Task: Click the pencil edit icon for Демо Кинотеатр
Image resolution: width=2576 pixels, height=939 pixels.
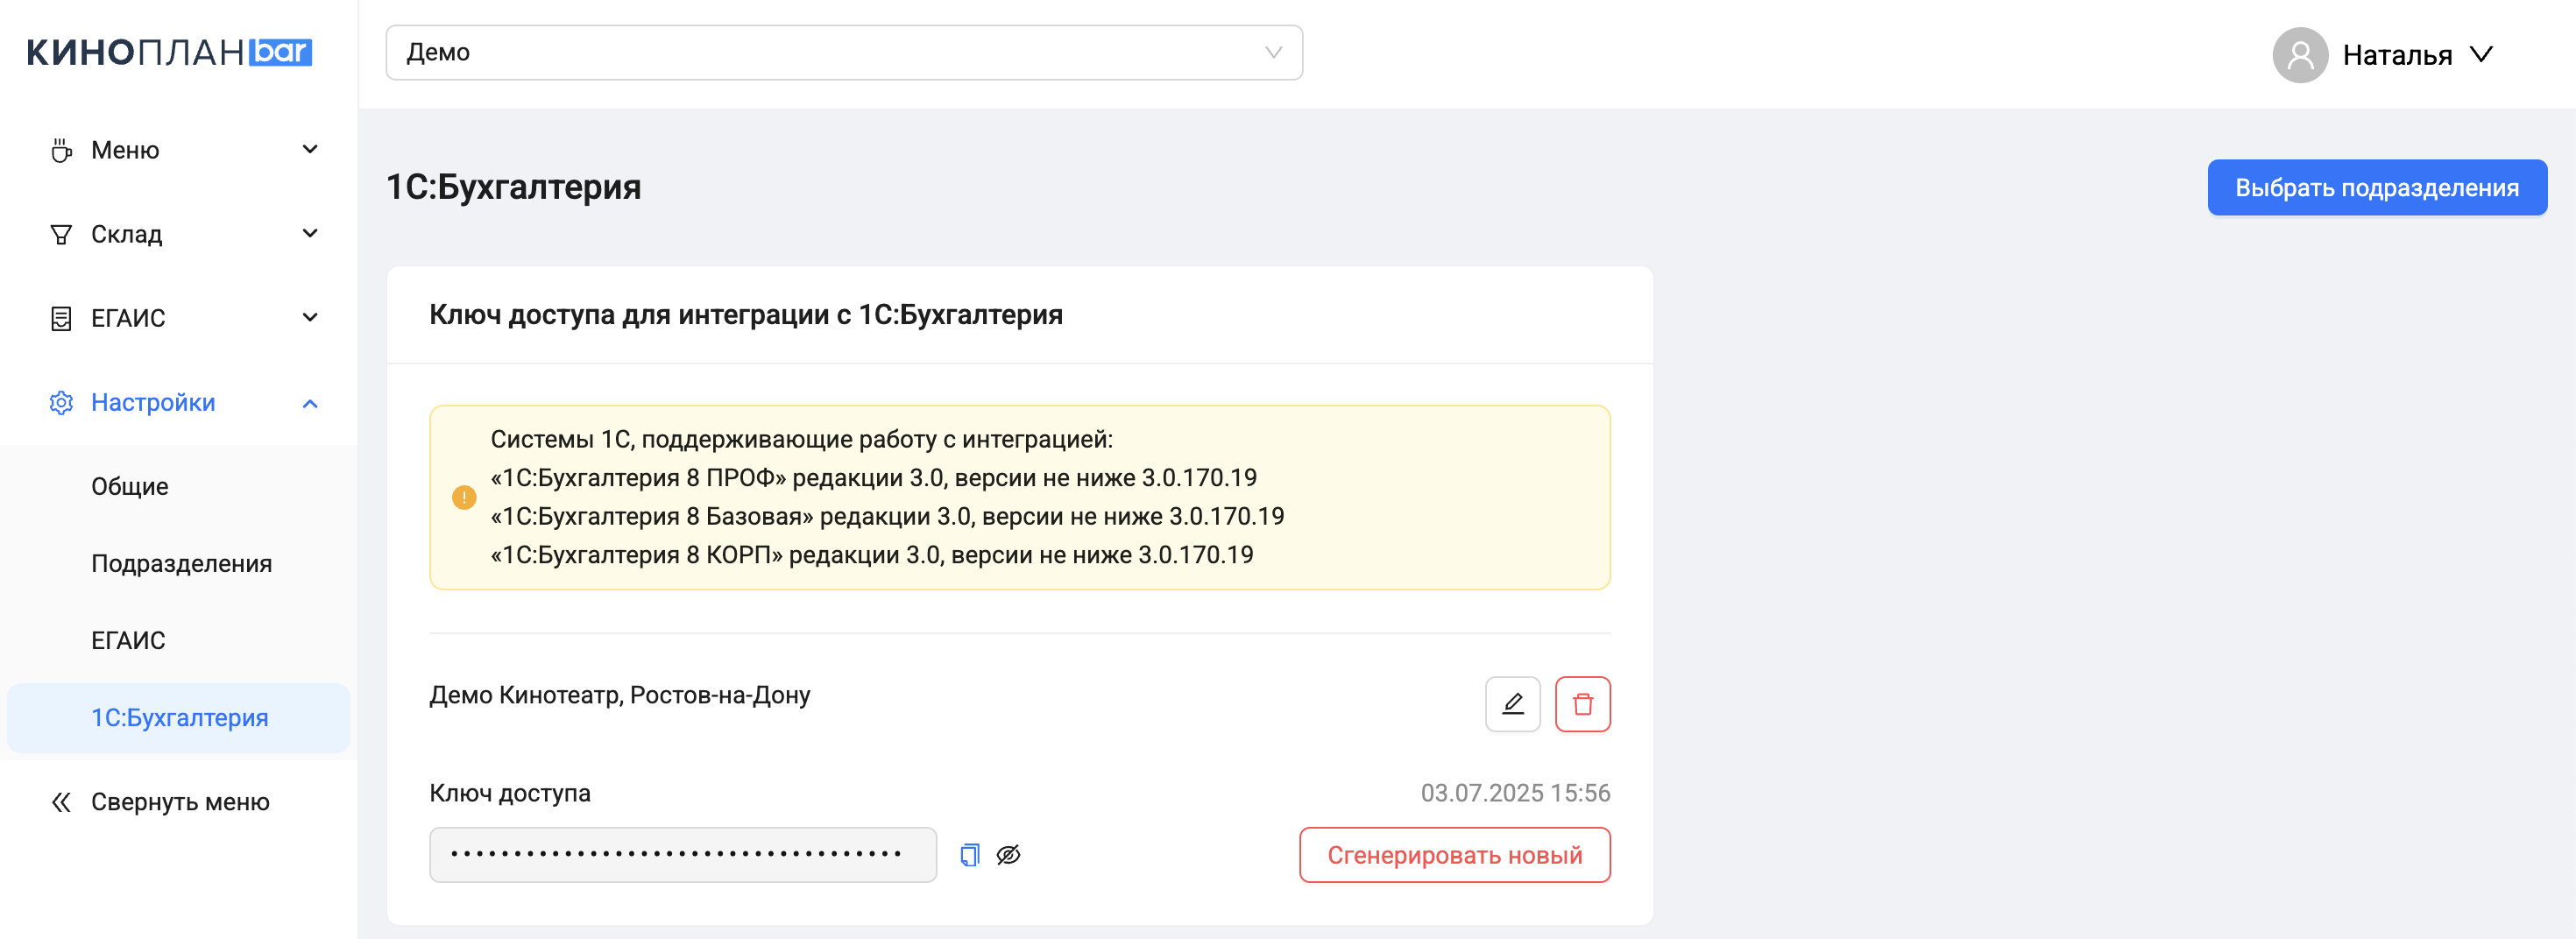Action: (x=1512, y=704)
